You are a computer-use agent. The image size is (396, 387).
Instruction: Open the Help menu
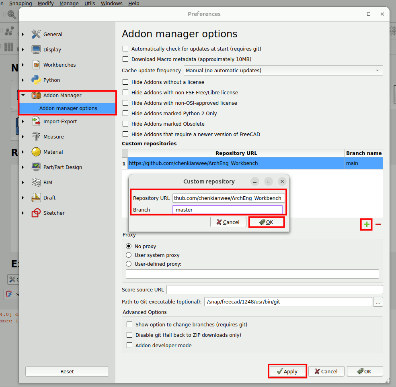point(133,4)
